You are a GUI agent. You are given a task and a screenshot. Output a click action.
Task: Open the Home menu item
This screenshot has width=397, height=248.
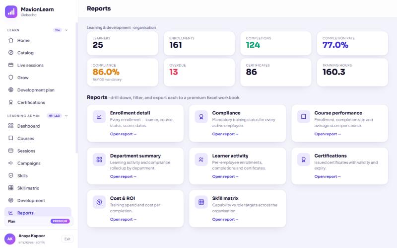coord(38,40)
